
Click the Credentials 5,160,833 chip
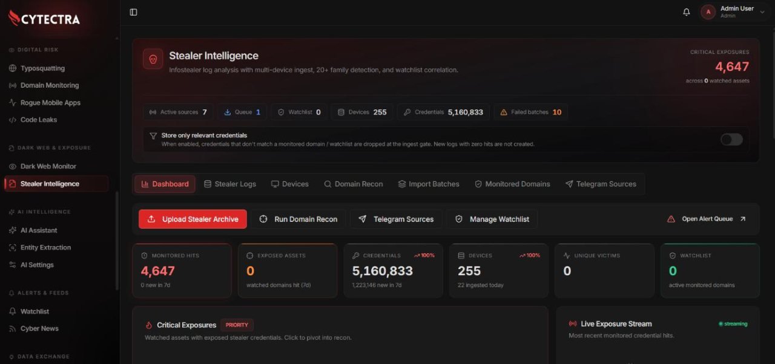click(x=443, y=112)
